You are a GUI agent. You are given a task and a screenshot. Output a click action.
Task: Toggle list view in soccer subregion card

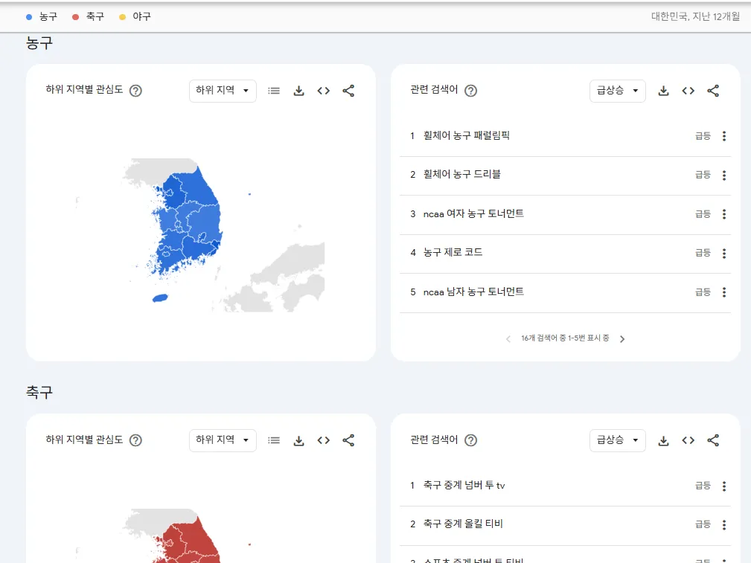click(x=274, y=440)
